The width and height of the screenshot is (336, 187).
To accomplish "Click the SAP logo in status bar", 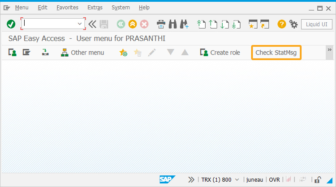I will tap(167, 179).
